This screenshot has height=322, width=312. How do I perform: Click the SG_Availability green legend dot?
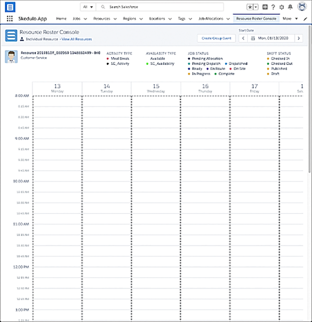tap(147, 64)
